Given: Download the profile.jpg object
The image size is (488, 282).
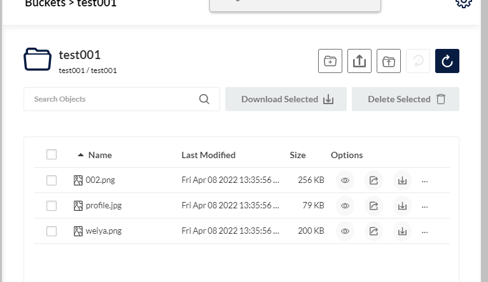Looking at the screenshot, I should click(402, 206).
